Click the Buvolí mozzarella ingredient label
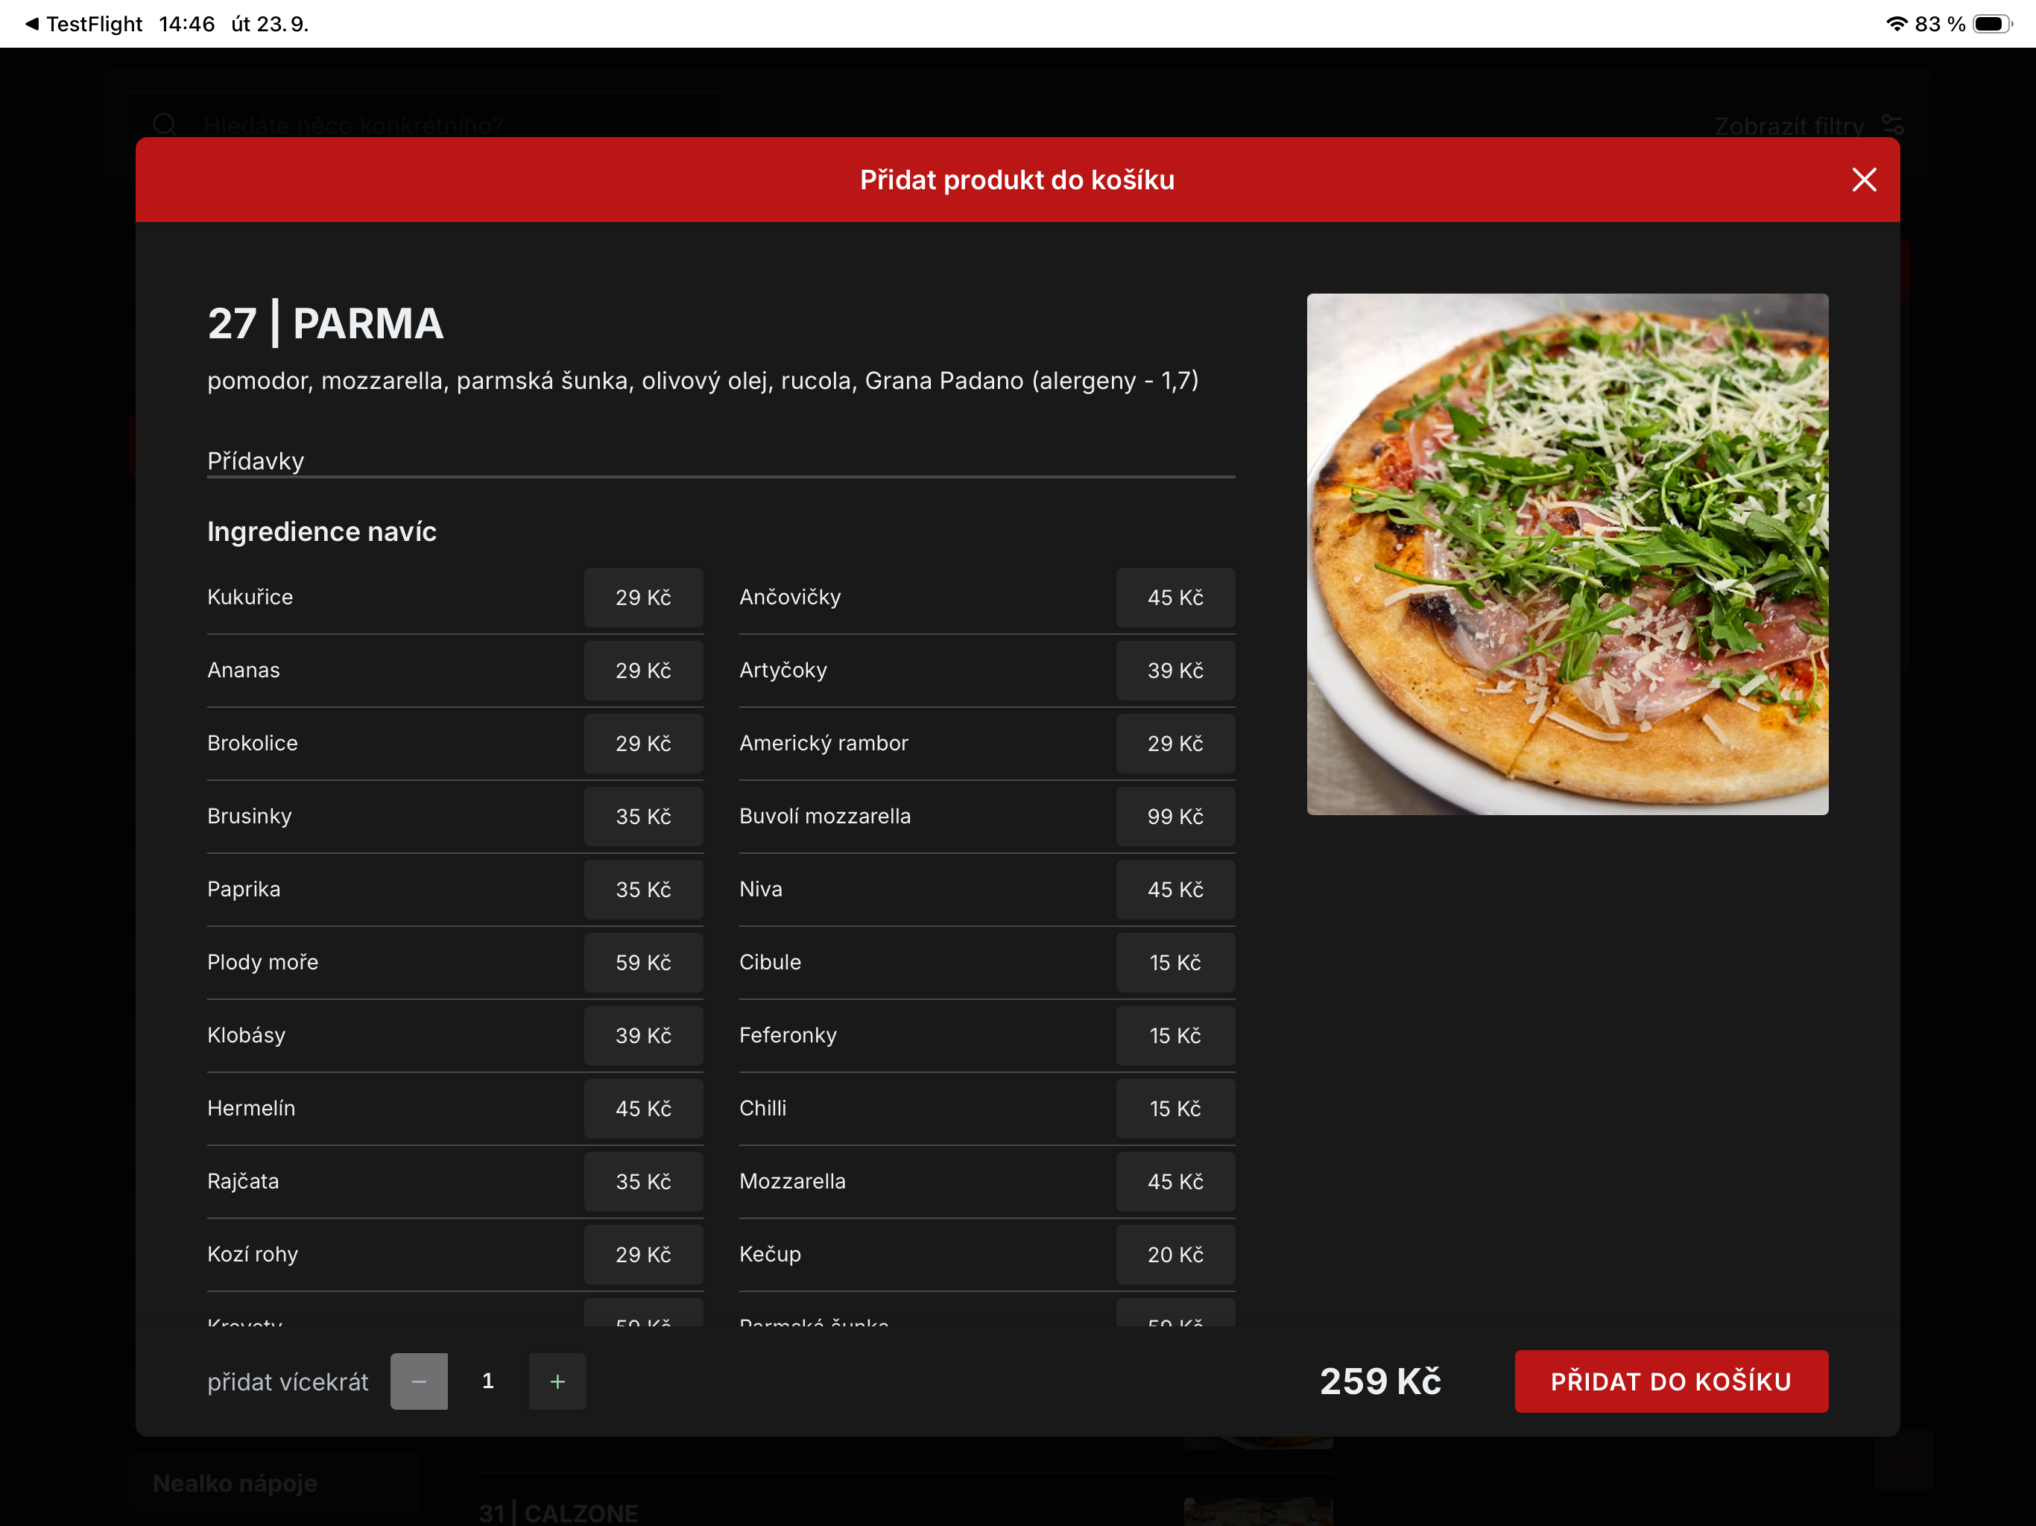Viewport: 2036px width, 1526px height. (x=825, y=817)
